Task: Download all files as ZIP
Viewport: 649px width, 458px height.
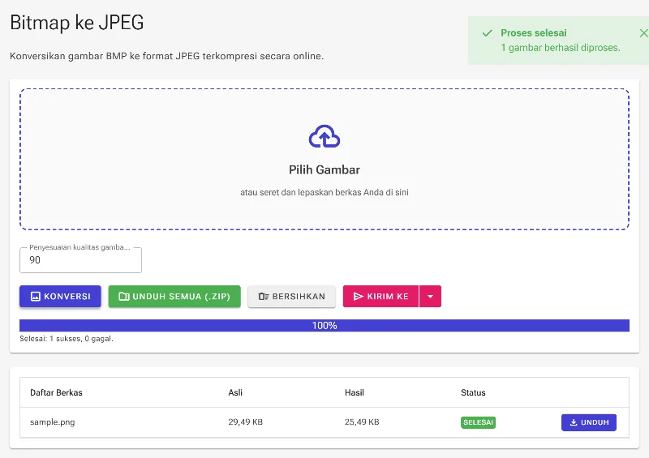Action: (174, 296)
